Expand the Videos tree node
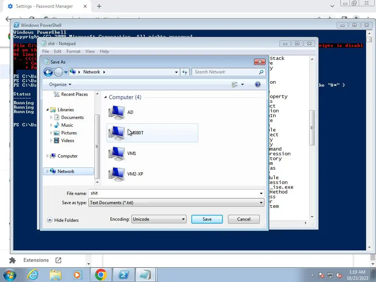Viewport: 376px width, 282px height. 51,140
